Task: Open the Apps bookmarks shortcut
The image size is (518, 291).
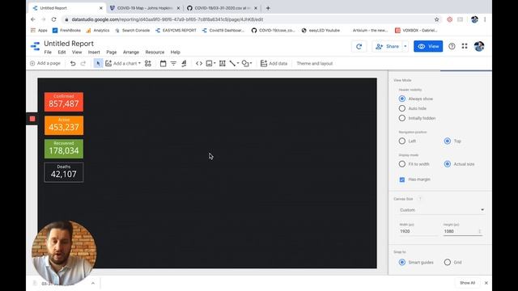Action: tap(39, 31)
